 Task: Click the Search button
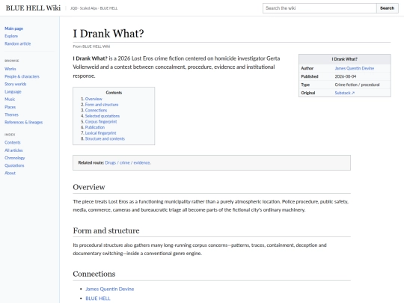[387, 8]
